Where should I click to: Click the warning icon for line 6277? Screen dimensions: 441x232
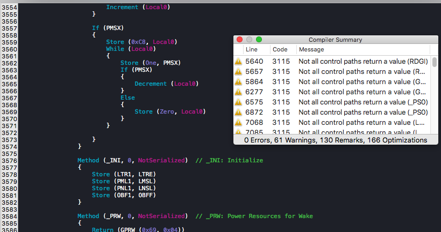pos(238,92)
